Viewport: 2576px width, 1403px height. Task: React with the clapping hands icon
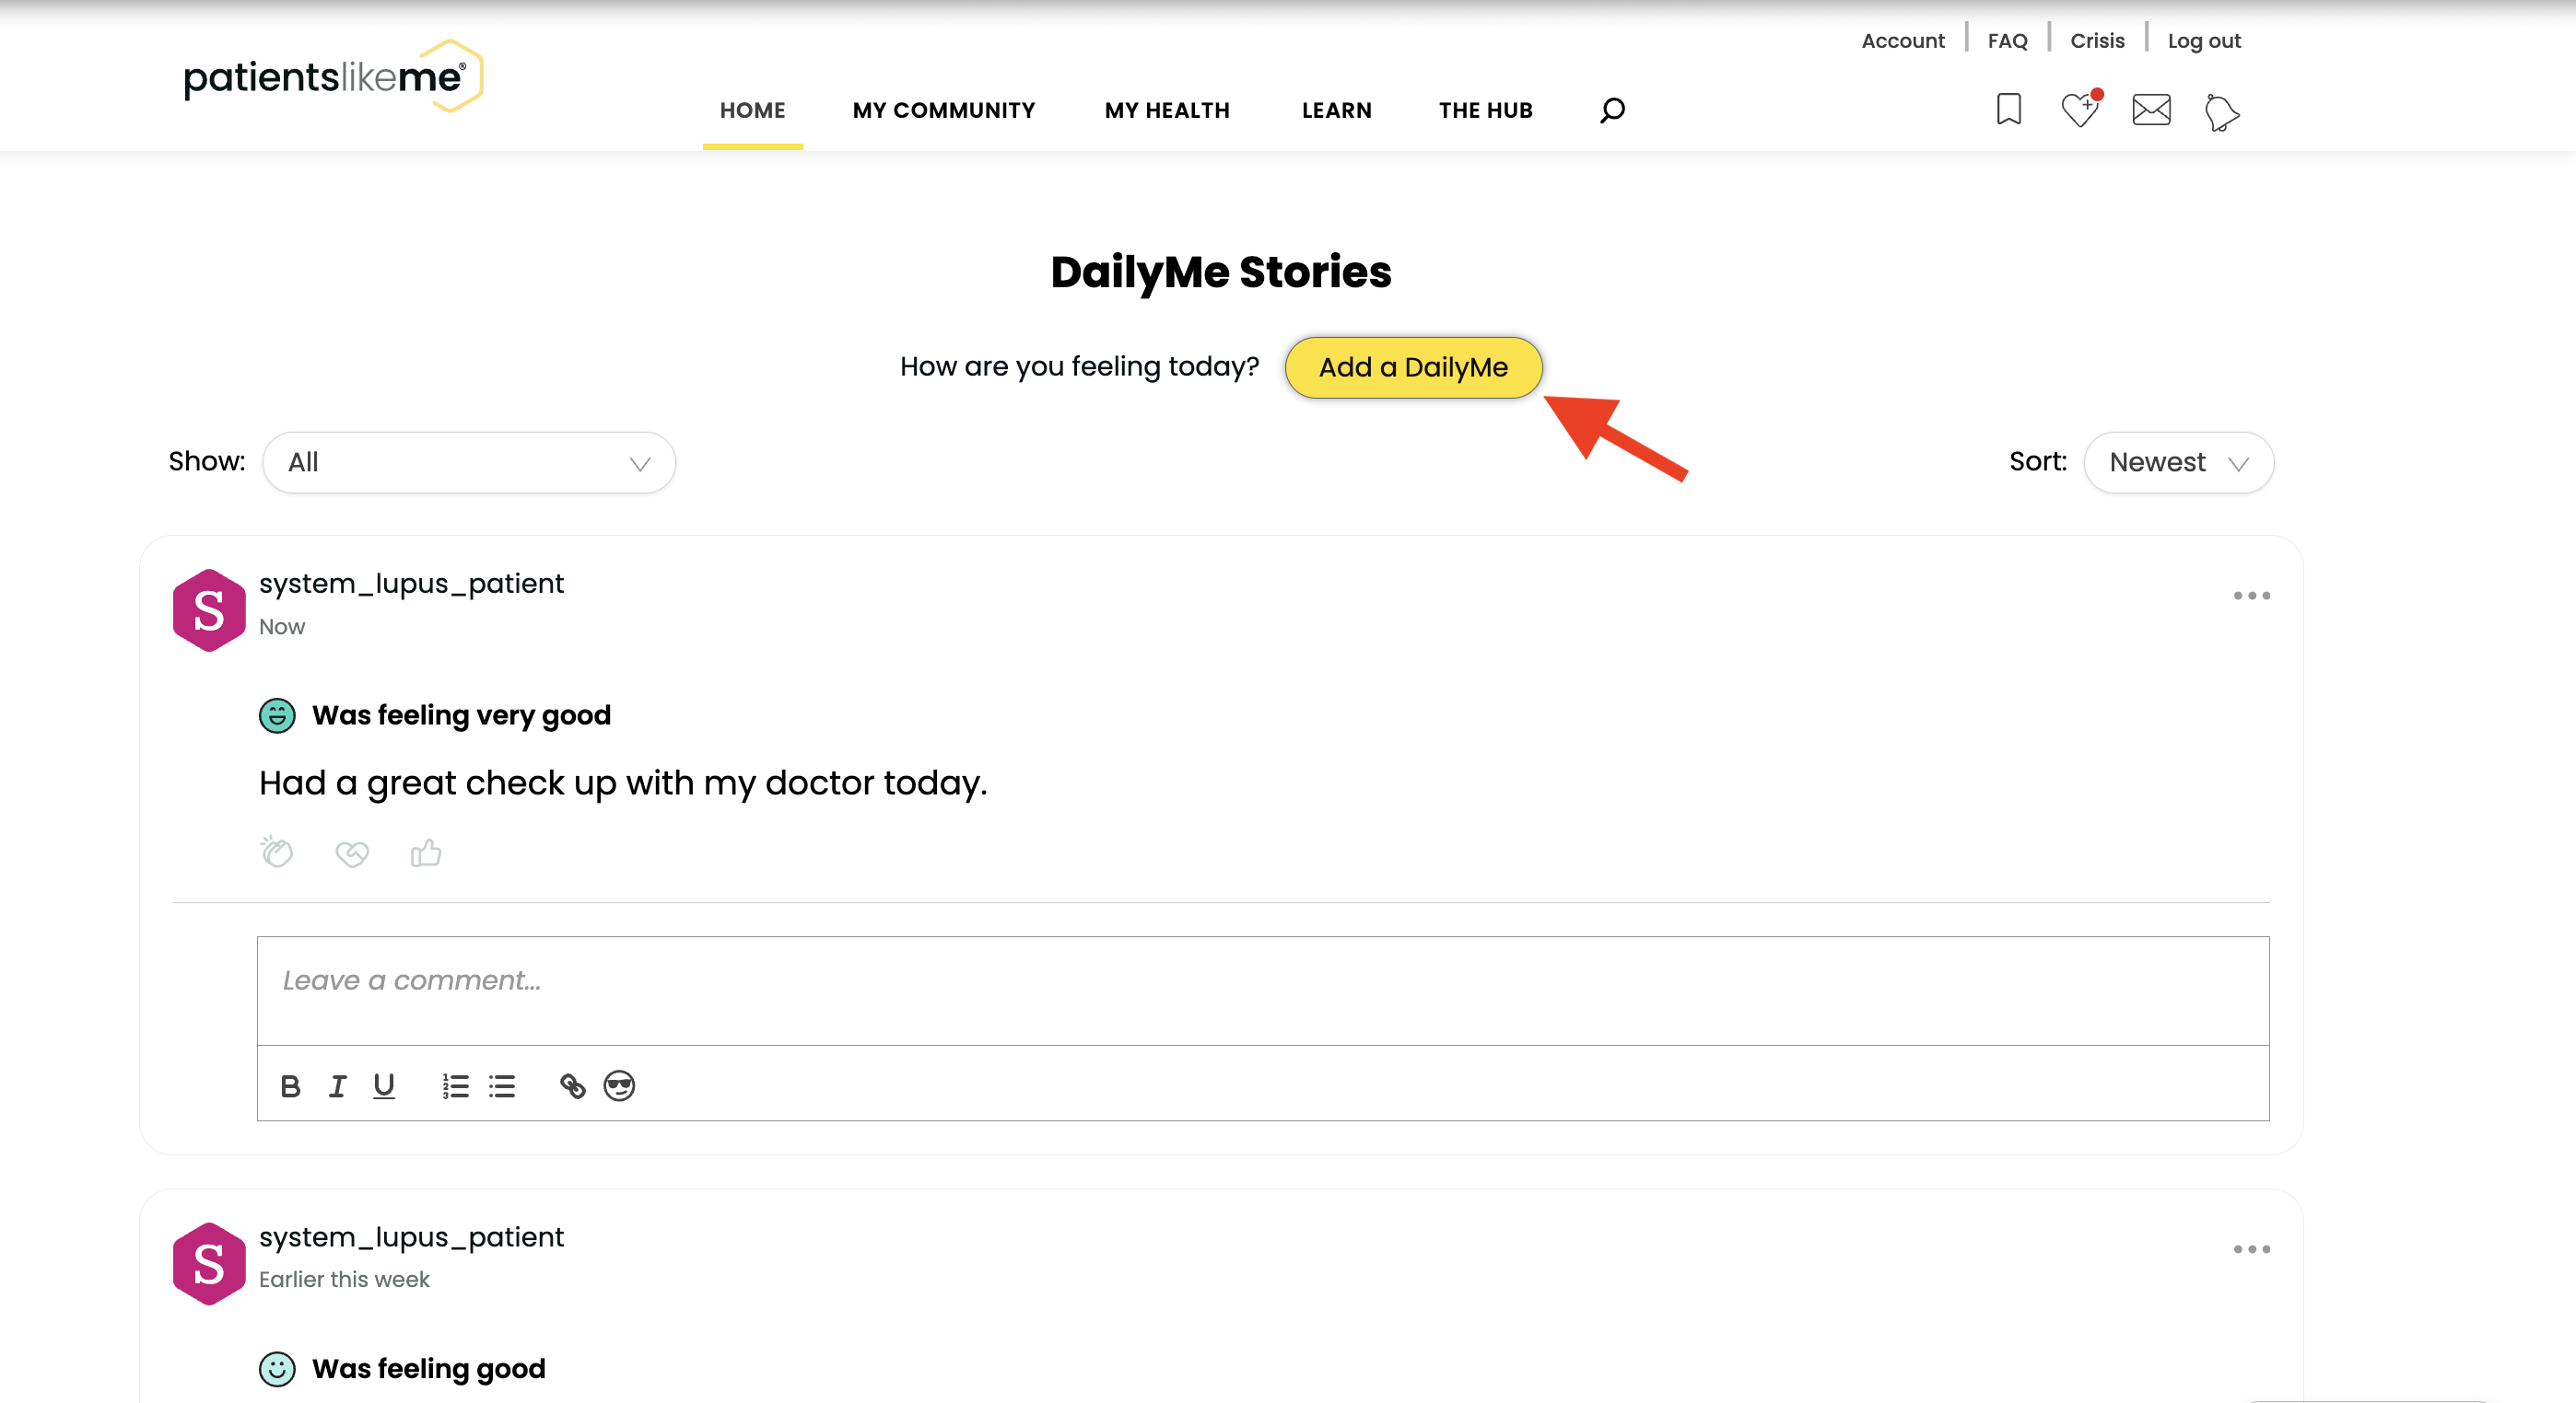coord(276,852)
